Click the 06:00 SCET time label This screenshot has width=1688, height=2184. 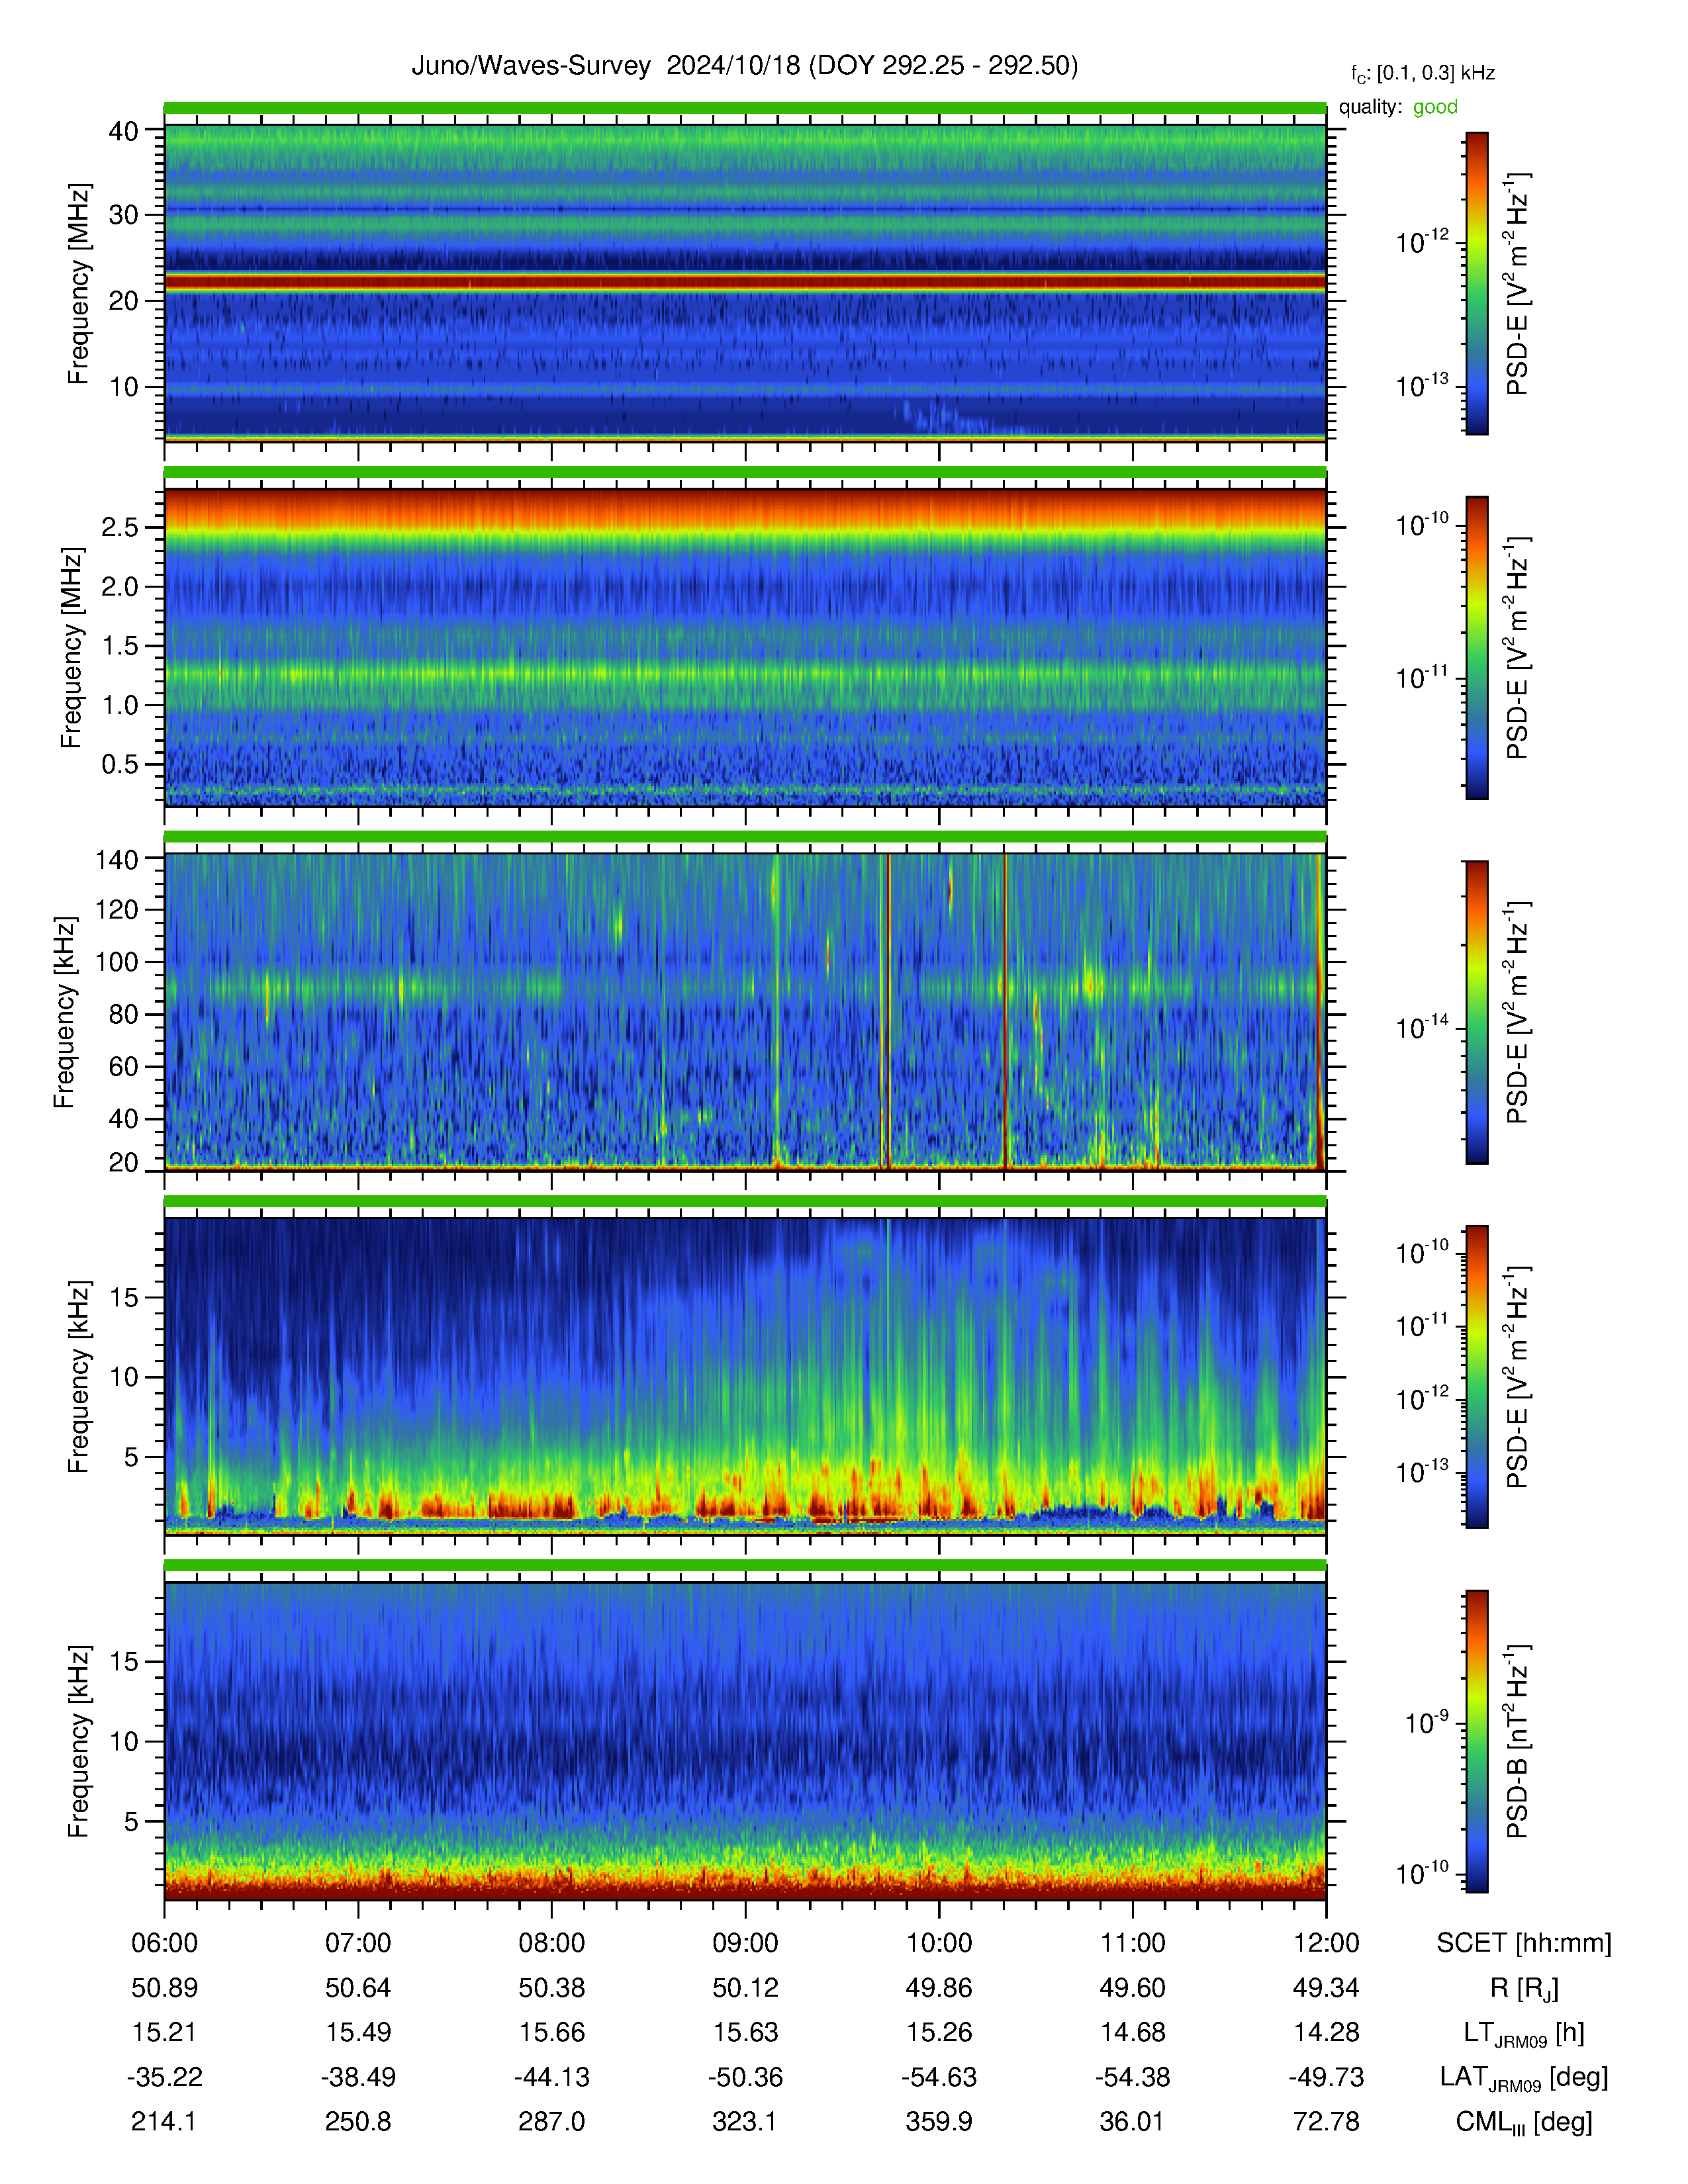[x=164, y=1943]
